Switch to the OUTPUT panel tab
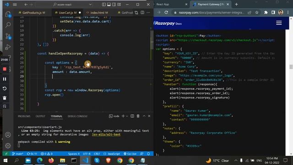Screen dimensions: 293x165 [40, 116]
